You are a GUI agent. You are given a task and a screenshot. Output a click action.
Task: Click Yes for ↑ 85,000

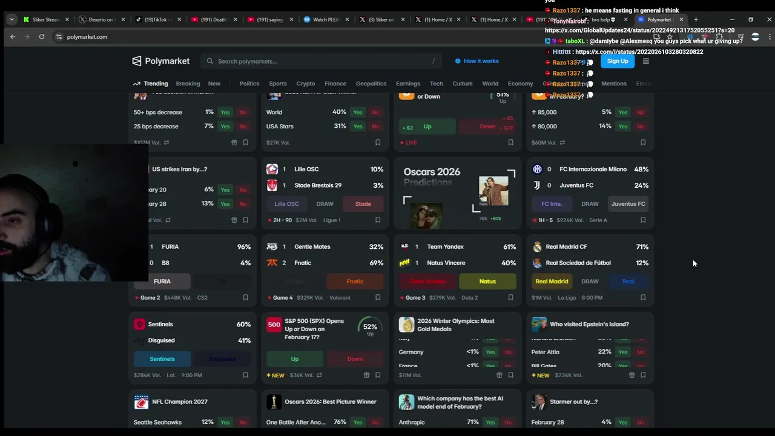(x=623, y=112)
